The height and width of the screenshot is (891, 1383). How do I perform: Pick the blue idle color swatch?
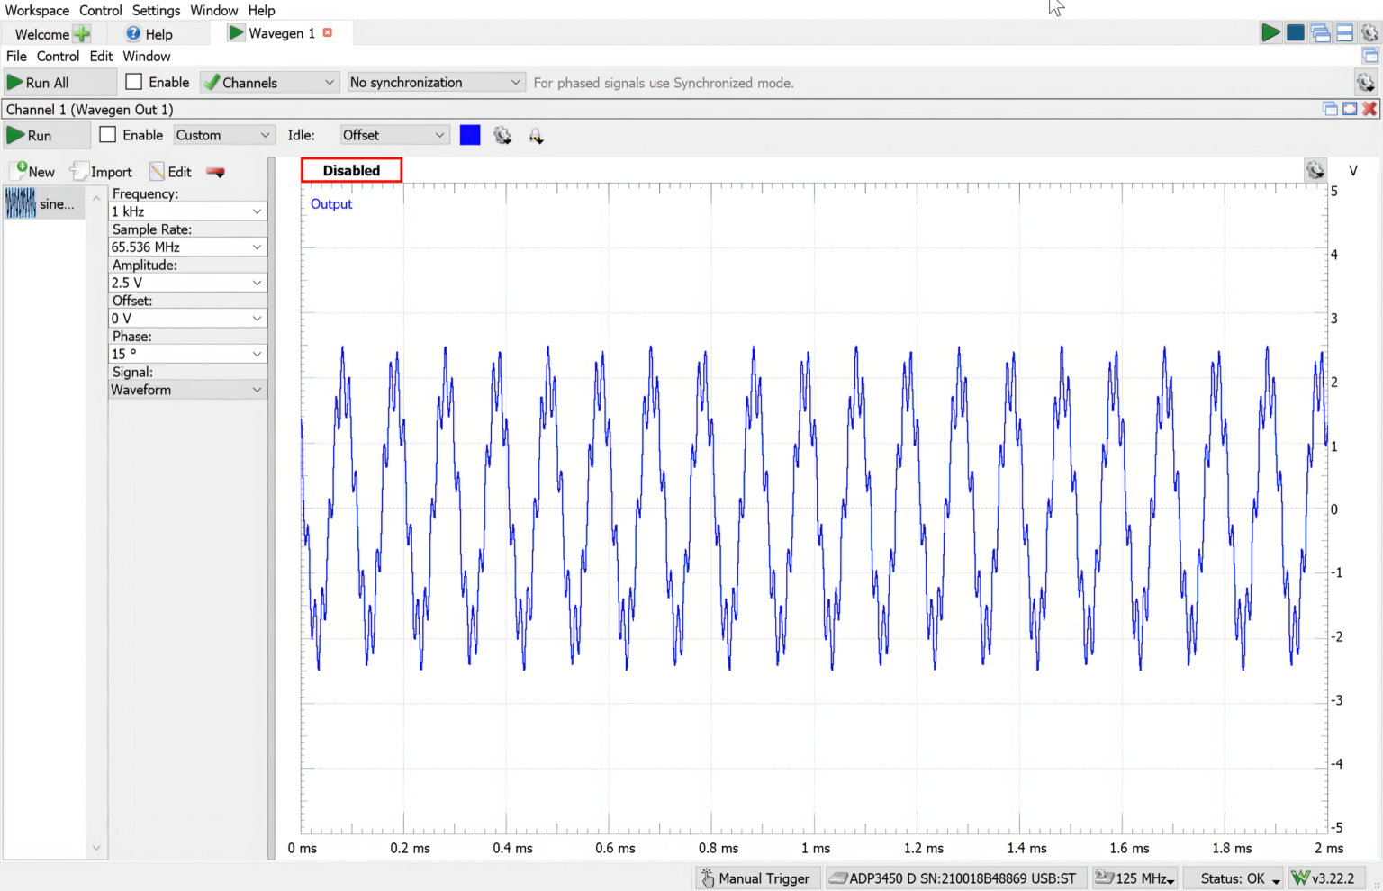(469, 134)
